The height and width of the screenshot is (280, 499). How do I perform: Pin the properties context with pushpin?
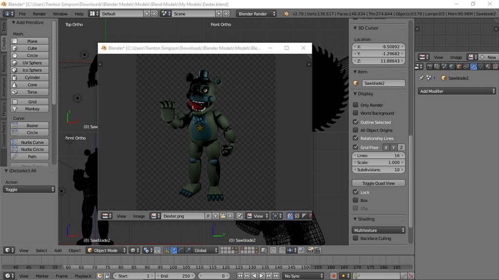coord(422,78)
